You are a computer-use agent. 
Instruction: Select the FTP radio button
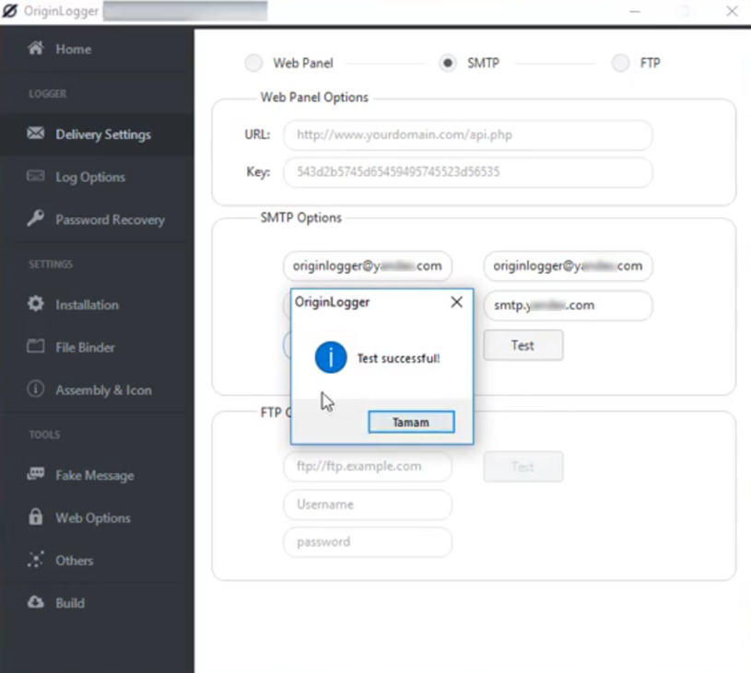coord(621,64)
